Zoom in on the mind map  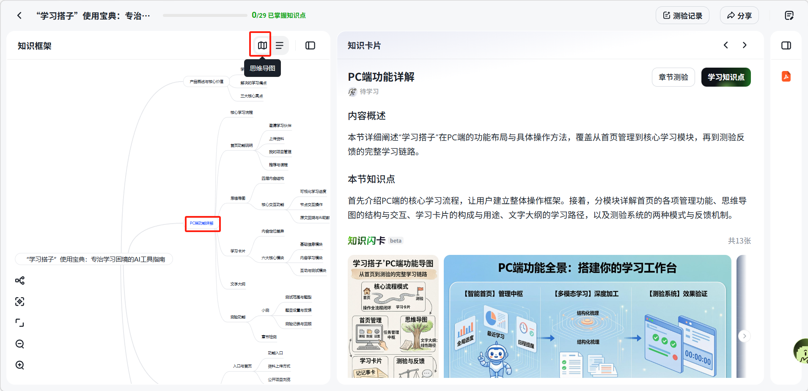[20, 365]
